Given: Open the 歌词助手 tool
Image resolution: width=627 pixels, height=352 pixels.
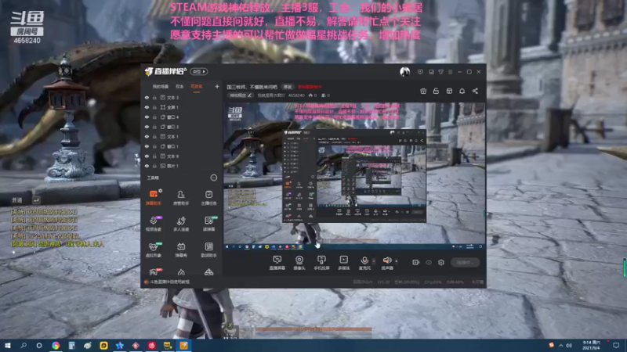Looking at the screenshot, I should 208,250.
